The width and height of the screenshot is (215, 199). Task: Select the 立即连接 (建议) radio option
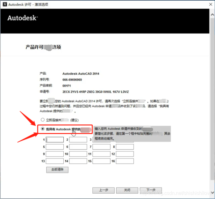tap(43, 120)
